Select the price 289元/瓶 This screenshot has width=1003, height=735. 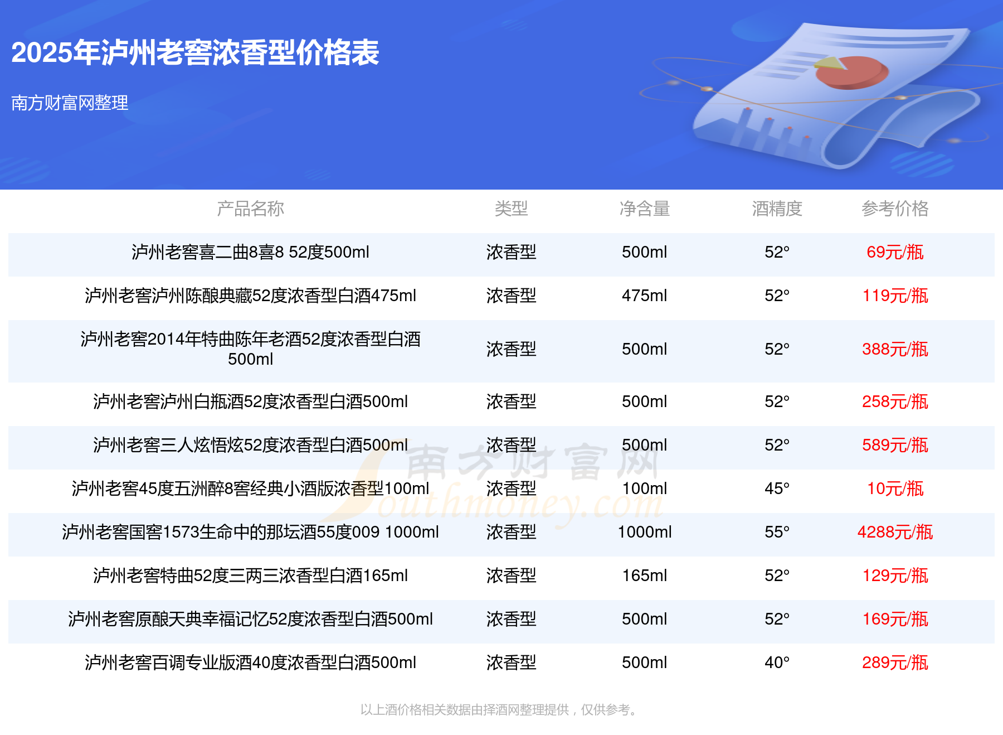pos(895,663)
